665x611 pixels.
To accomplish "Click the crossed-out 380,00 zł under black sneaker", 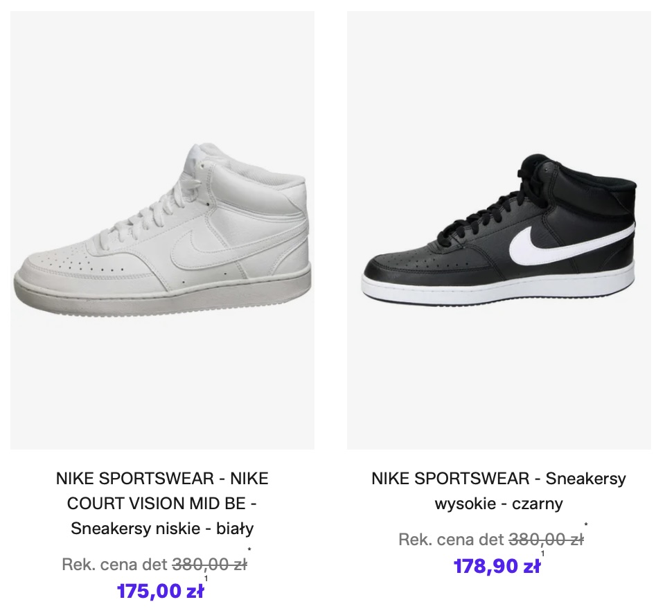I will pos(546,540).
